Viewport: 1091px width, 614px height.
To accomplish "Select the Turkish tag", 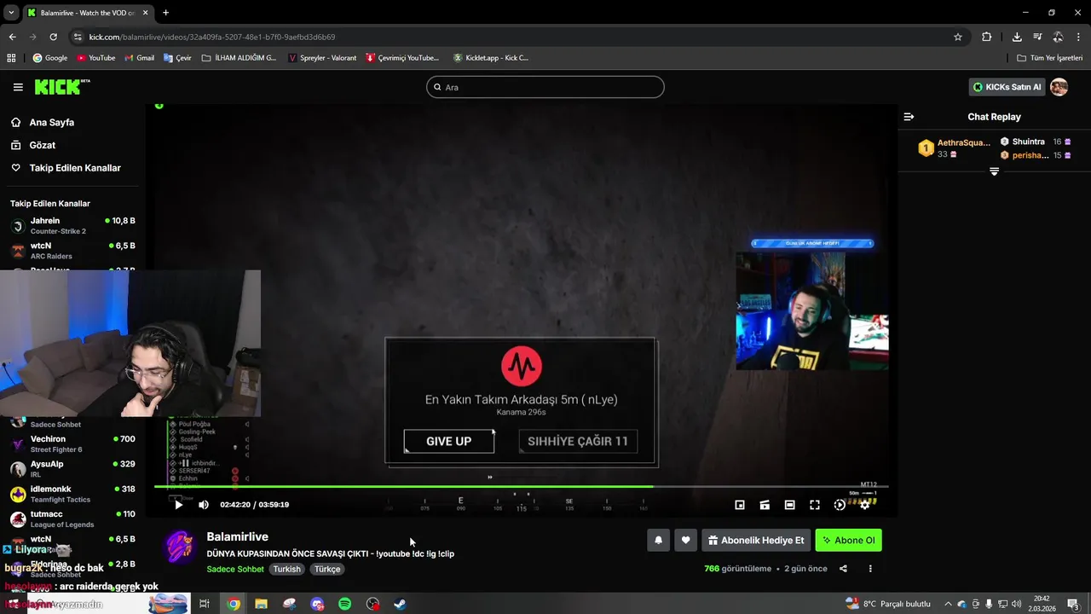I will tap(287, 569).
